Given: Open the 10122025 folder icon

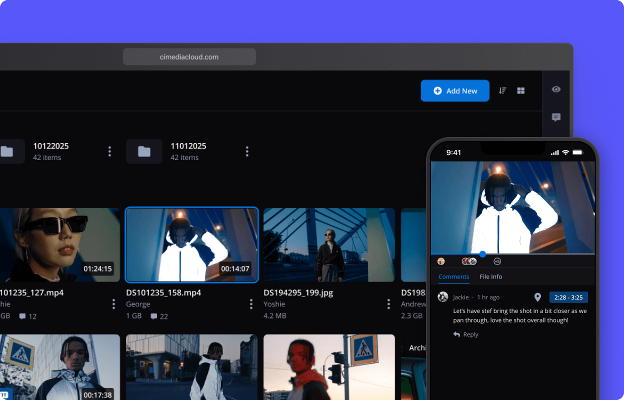Looking at the screenshot, I should tap(7, 151).
